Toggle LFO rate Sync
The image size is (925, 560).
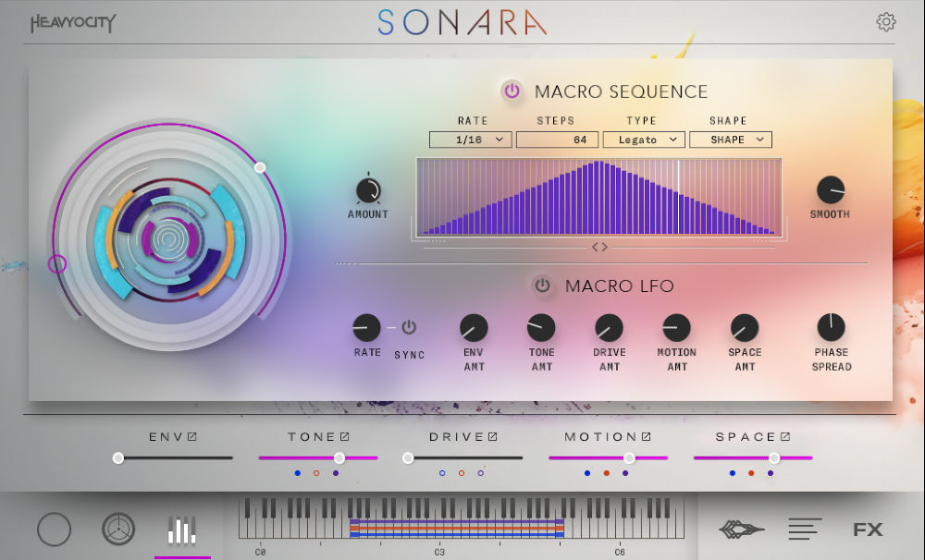point(409,328)
